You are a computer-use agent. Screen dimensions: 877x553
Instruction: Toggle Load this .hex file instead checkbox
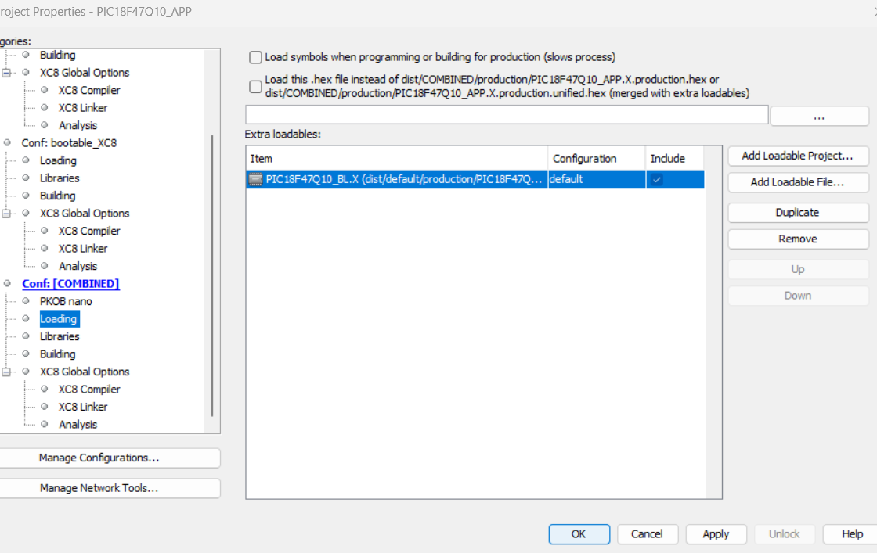pos(255,86)
